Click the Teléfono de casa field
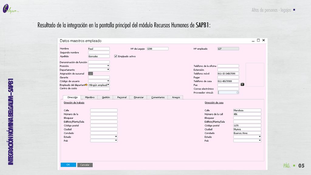The width and height of the screenshot is (311, 175). click(228, 81)
